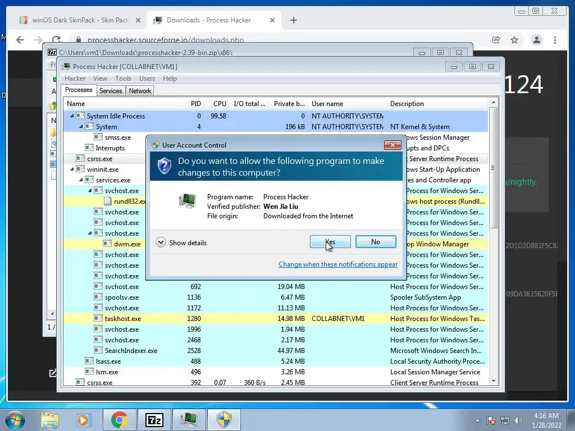Click the UAC shield taskbar button
The height and width of the screenshot is (431, 575).
[223, 420]
